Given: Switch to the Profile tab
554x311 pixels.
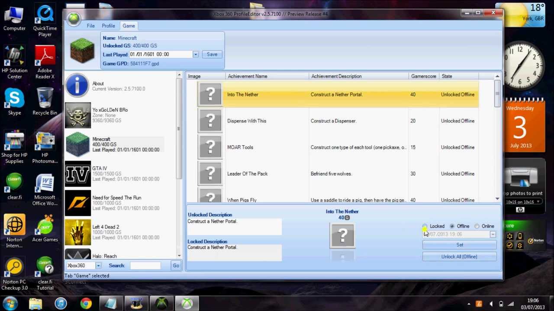Looking at the screenshot, I should tap(108, 26).
